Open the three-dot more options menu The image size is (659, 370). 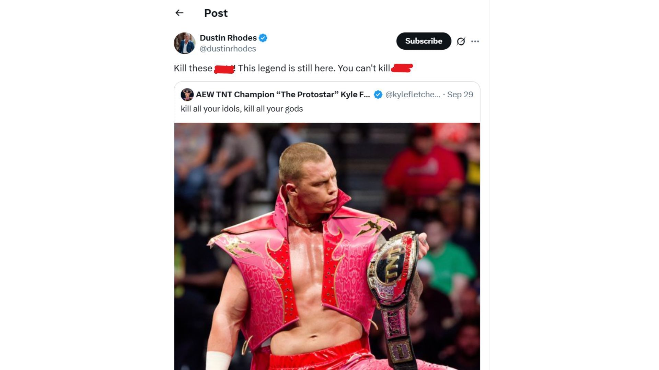point(475,41)
